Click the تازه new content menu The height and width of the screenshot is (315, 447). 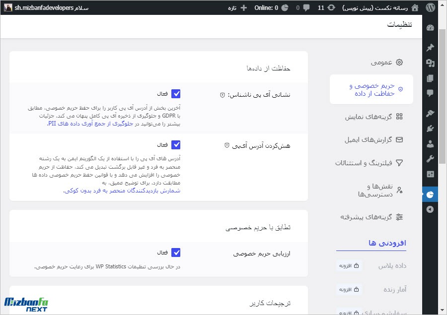237,8
